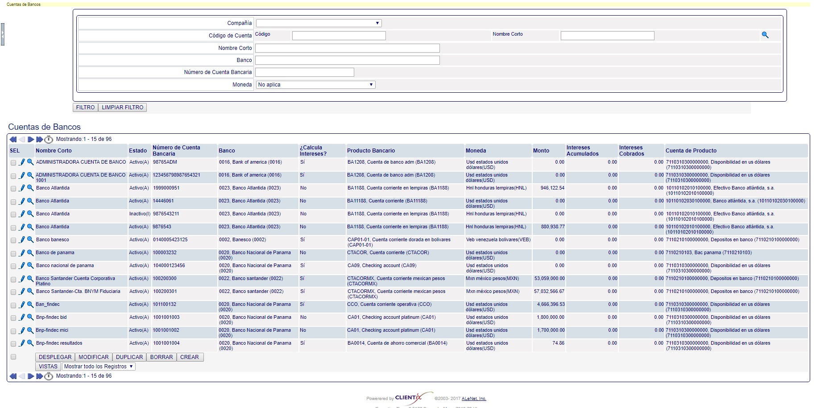Open the Compañía dropdown
The height and width of the screenshot is (408, 816).
pos(319,23)
